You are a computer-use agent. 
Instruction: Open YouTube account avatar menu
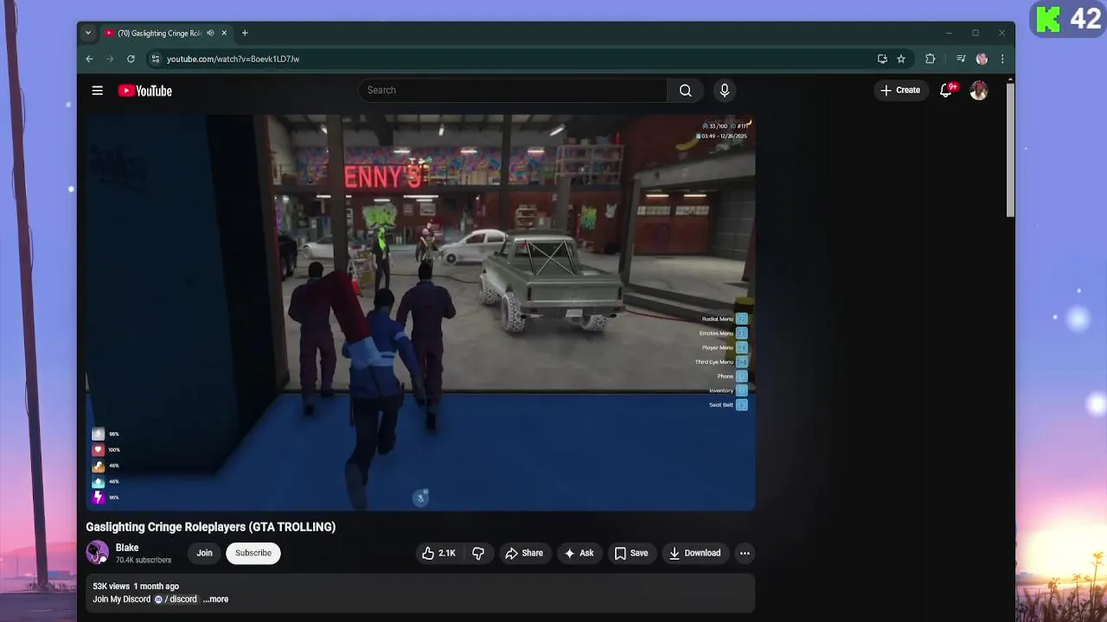[979, 91]
